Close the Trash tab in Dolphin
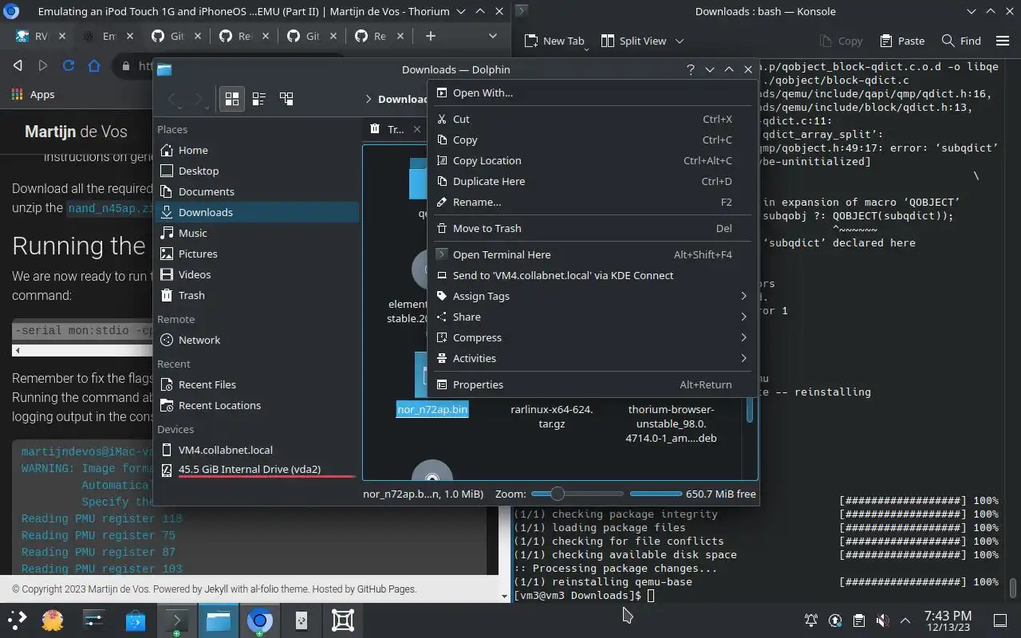1021x638 pixels. (x=416, y=129)
